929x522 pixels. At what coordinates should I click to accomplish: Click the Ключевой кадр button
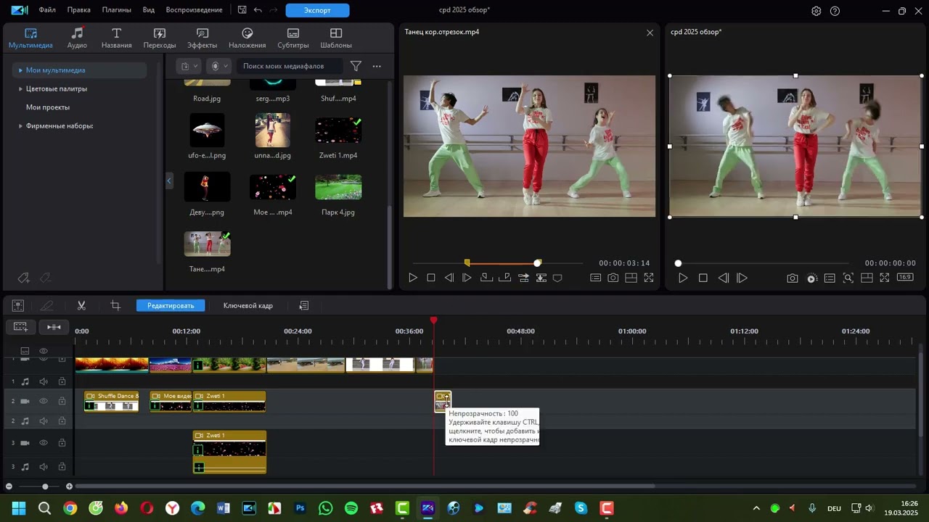point(247,306)
